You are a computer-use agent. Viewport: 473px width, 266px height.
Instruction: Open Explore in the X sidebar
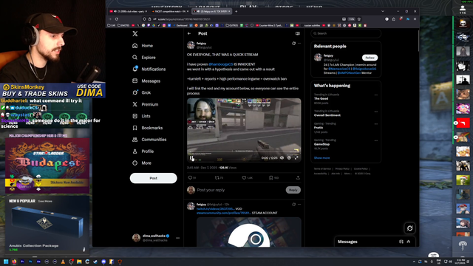click(x=144, y=58)
